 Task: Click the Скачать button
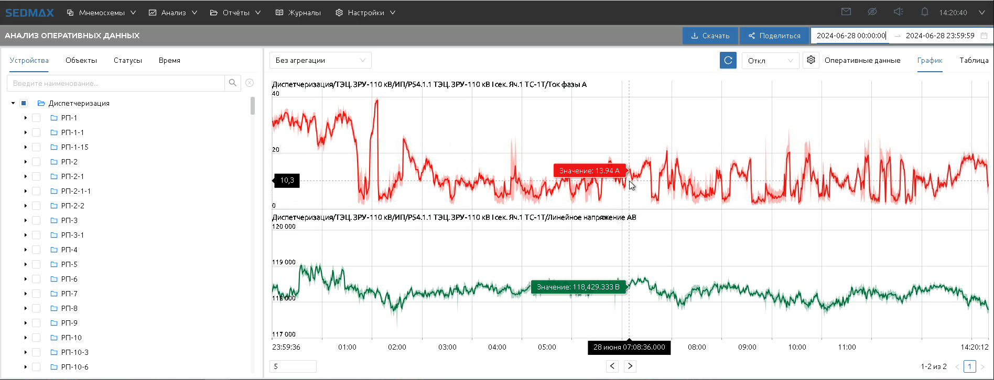click(x=710, y=36)
